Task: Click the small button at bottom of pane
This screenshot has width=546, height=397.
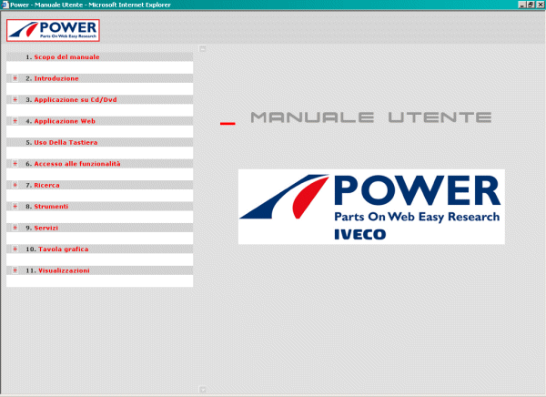Action: point(203,389)
